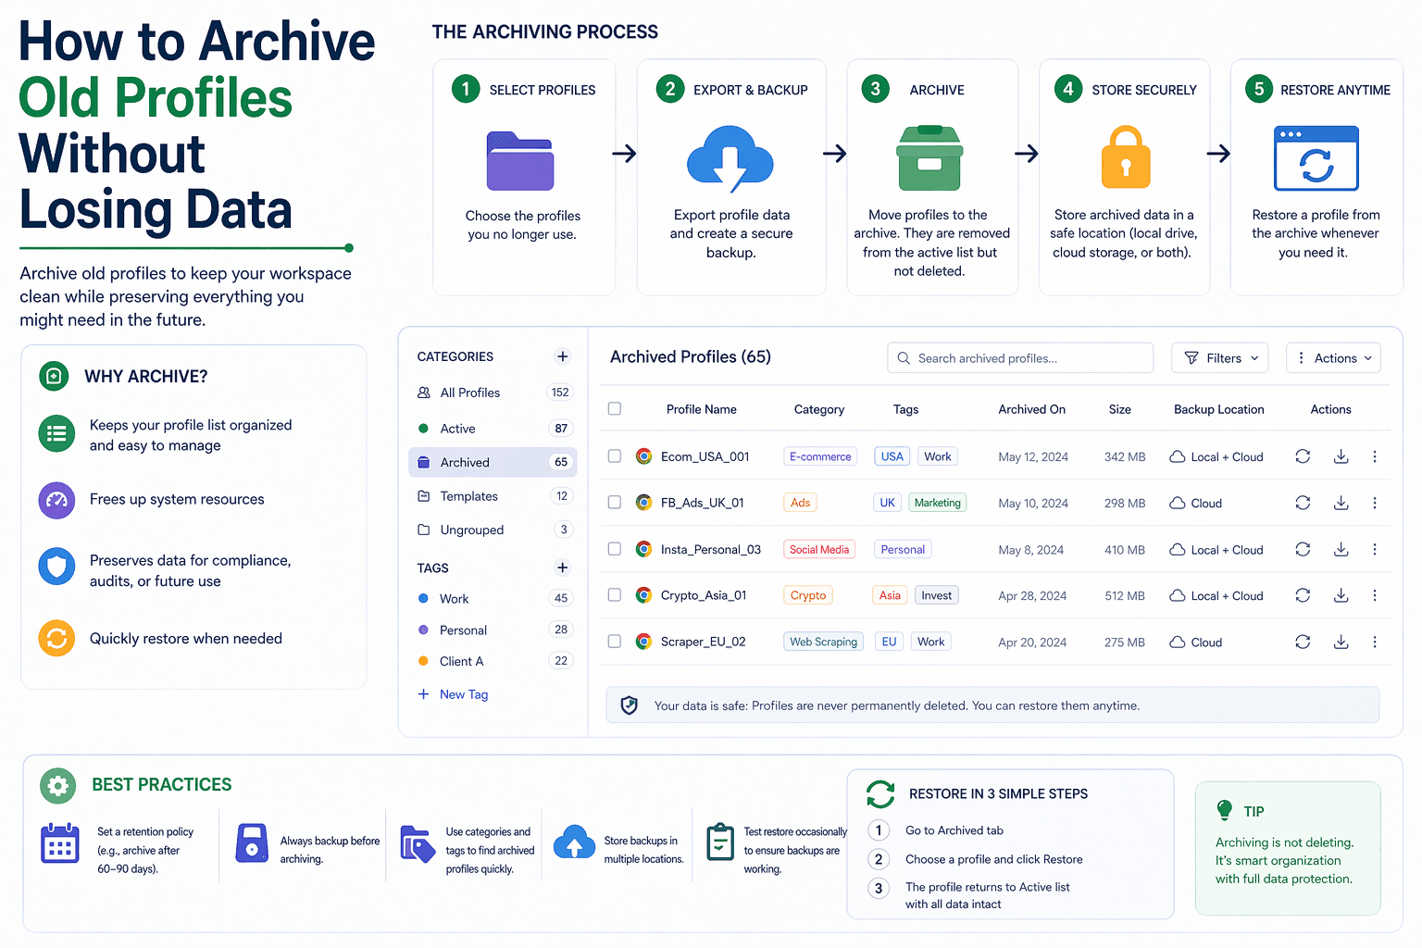The height and width of the screenshot is (948, 1422).
Task: Open more options for Crypto_Asia_01 row
Action: click(x=1375, y=595)
